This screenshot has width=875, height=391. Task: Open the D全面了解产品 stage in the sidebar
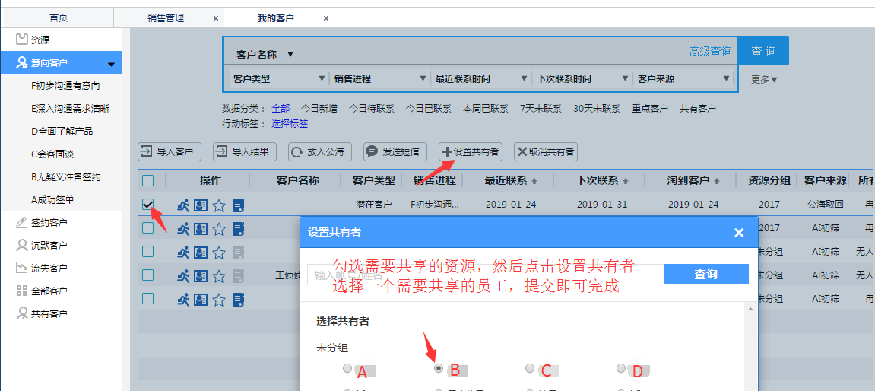62,132
